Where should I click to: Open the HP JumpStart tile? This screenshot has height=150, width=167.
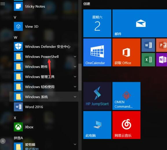point(97,96)
